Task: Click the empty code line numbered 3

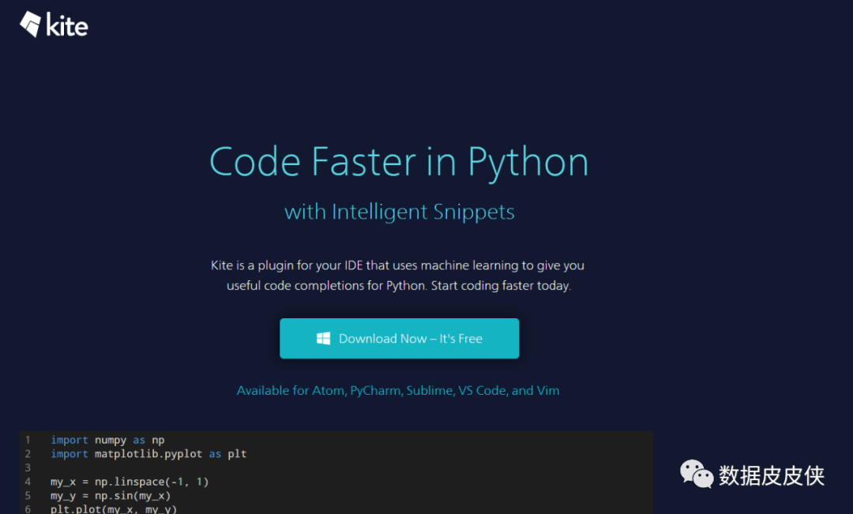Action: (x=336, y=467)
